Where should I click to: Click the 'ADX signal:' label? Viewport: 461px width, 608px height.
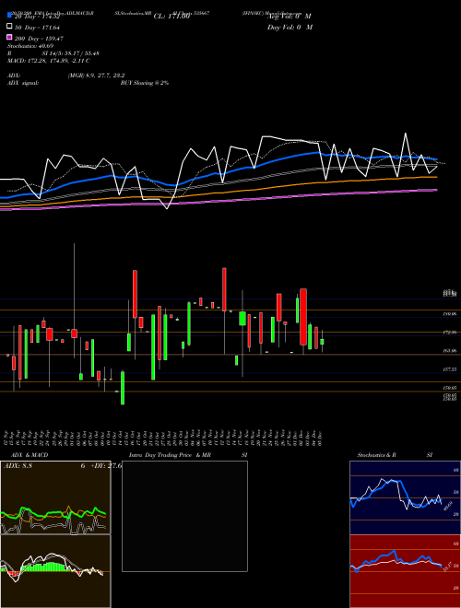click(23, 83)
